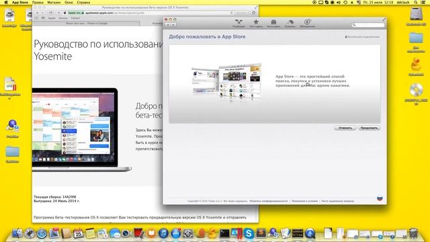Image resolution: width=430 pixels, height=242 pixels.
Task: Open iBooks from the Dock
Action: pos(151,233)
